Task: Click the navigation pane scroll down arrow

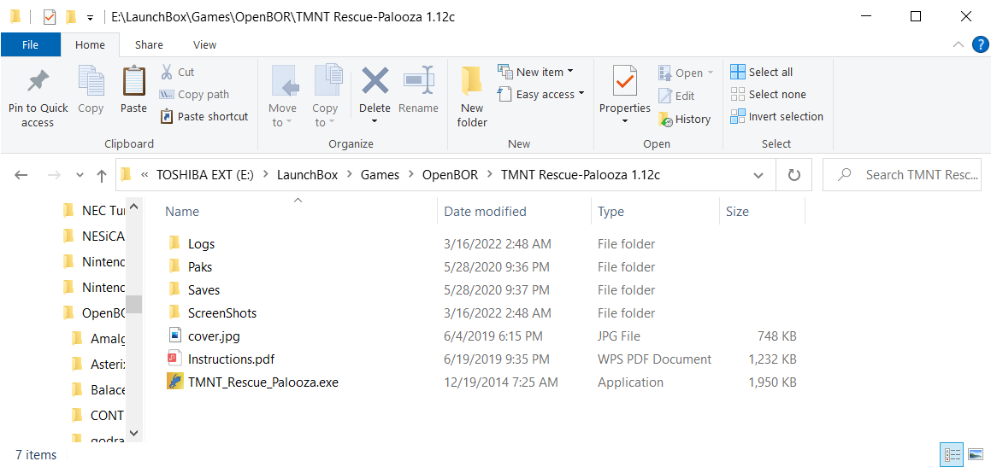Action: pos(133,432)
